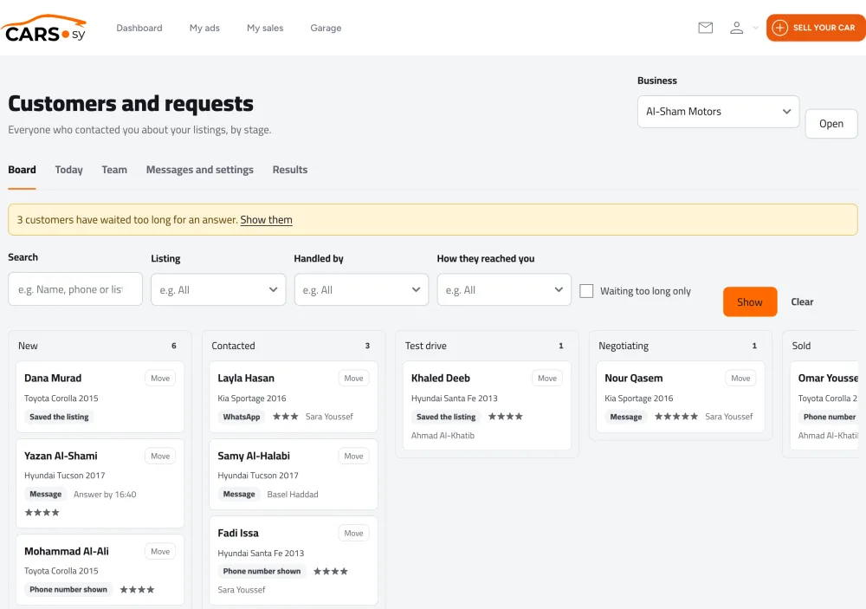Click the plus icon in Sell Your Car
The image size is (866, 609).
[779, 28]
